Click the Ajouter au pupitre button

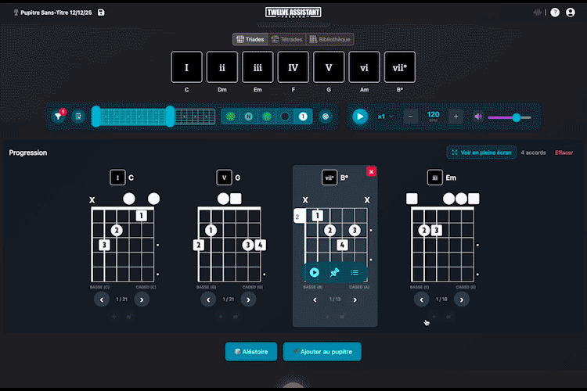tap(322, 352)
